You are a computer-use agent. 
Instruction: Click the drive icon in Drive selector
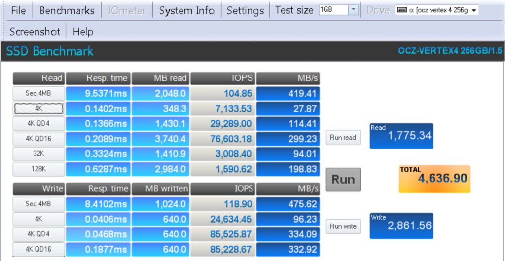[401, 10]
